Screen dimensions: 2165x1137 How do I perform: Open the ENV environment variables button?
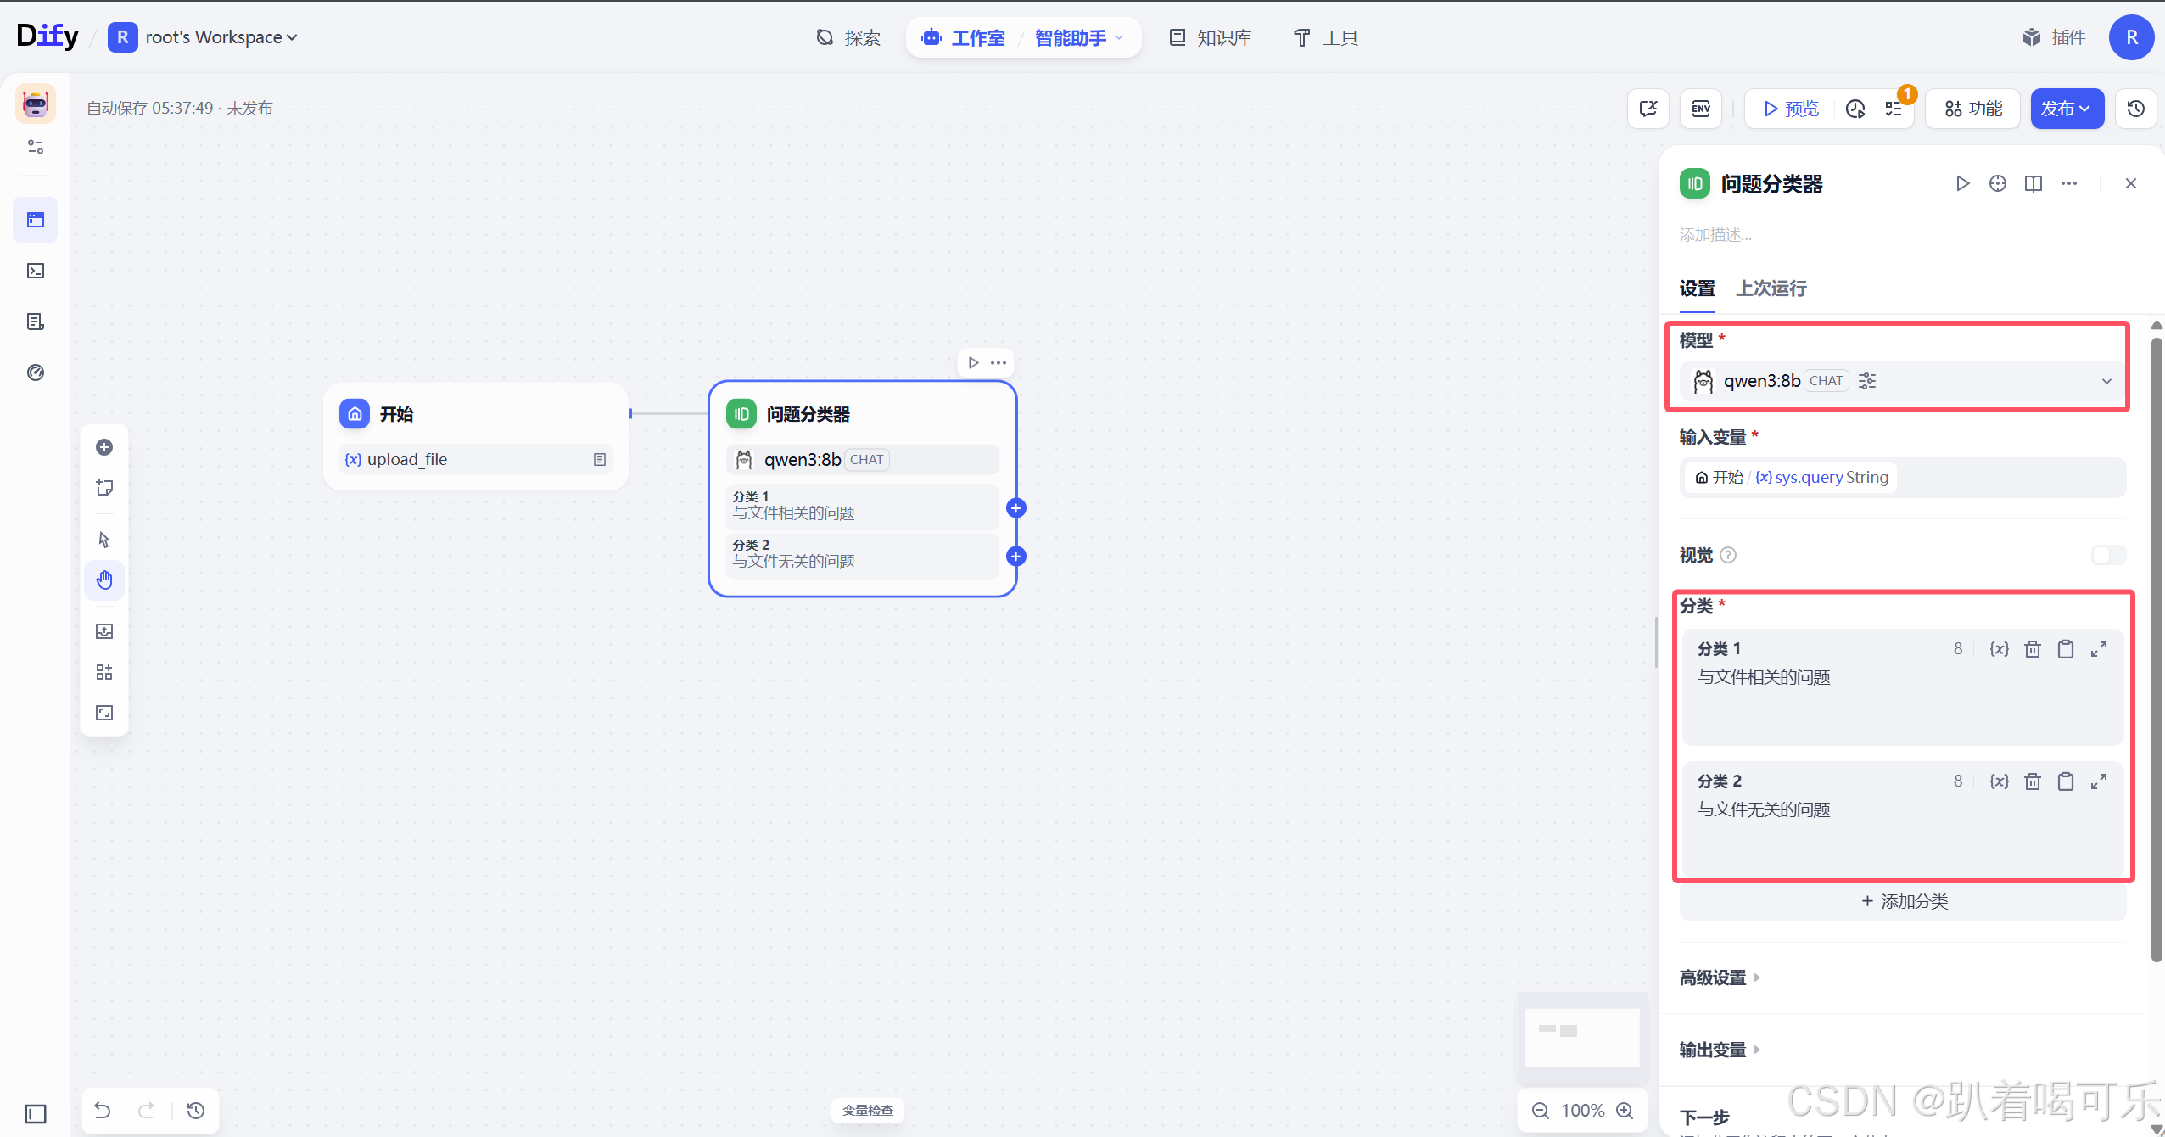pyautogui.click(x=1701, y=109)
